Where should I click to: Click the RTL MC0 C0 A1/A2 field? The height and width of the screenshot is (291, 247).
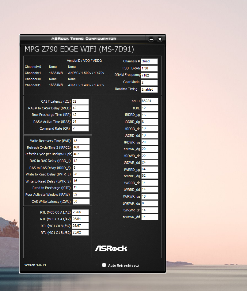pos(80,212)
